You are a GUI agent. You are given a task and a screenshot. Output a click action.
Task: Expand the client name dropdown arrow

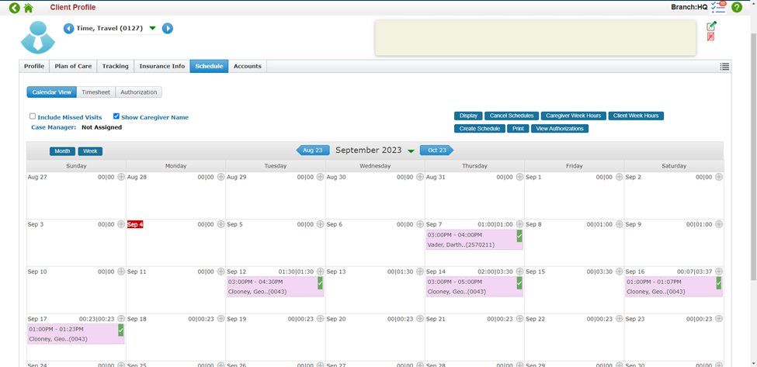[152, 29]
